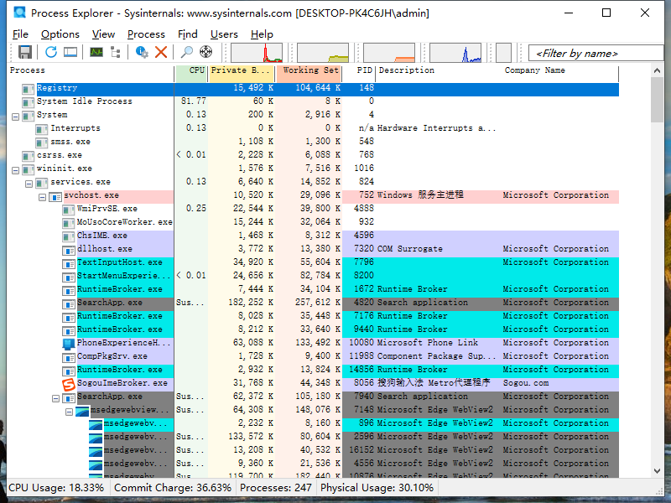Sort by Working Set column header
Image resolution: width=671 pixels, height=503 pixels.
309,73
